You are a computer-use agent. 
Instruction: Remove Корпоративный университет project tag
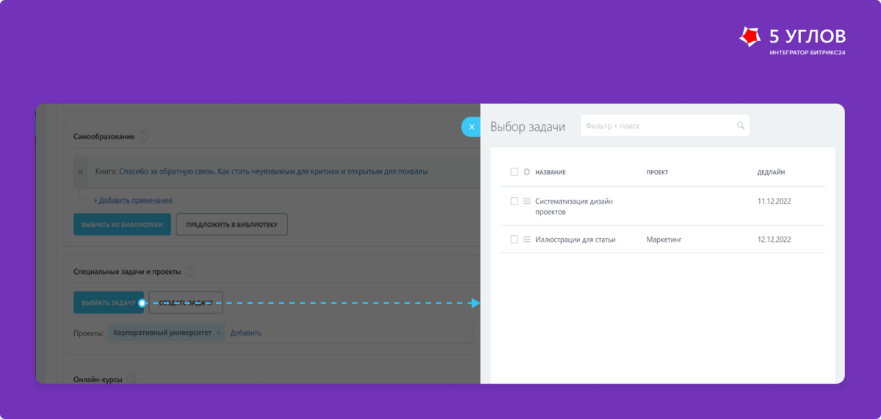218,333
